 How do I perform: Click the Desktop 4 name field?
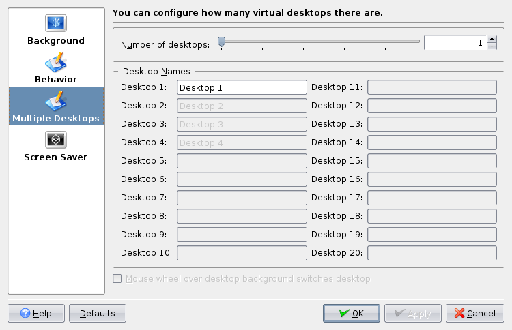[x=242, y=142]
